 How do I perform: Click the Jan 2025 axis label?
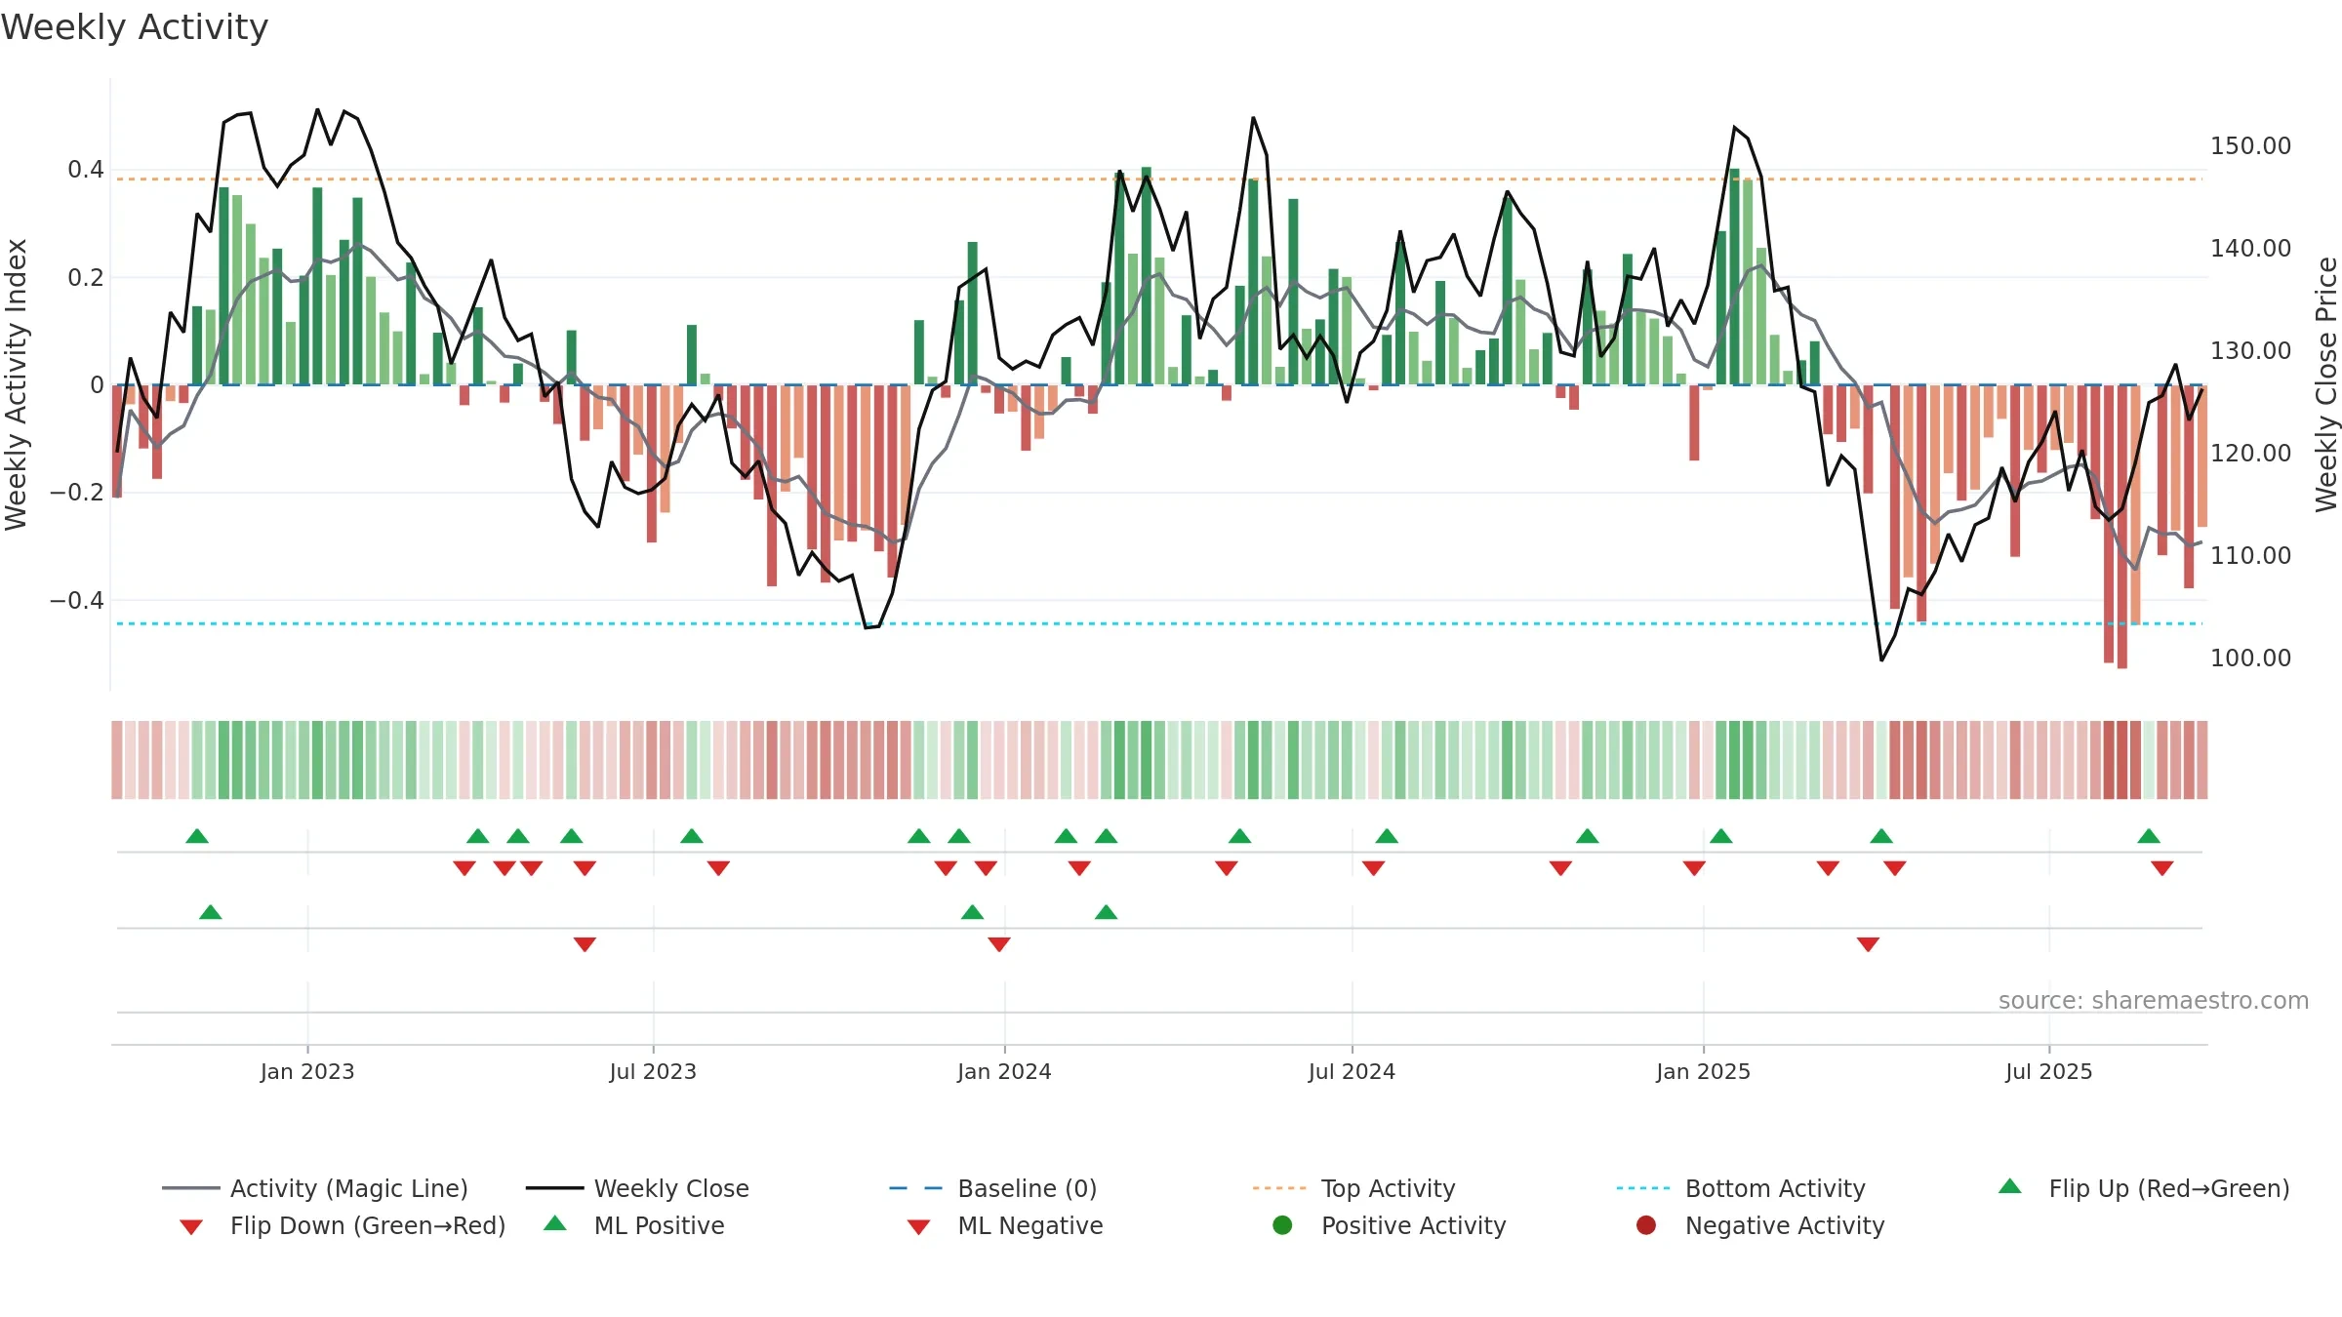(x=1703, y=1071)
